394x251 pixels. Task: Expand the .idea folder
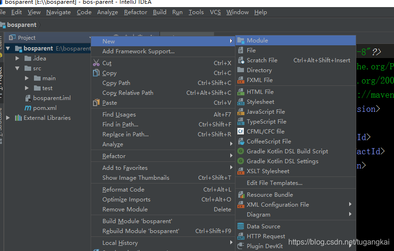[17, 59]
